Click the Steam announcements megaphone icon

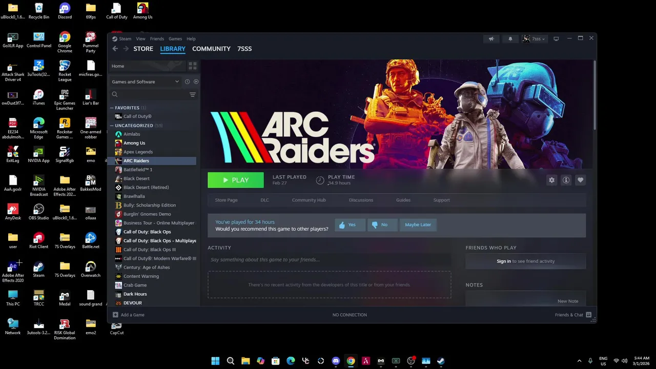click(x=491, y=38)
